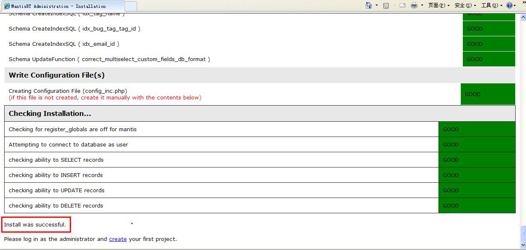
Task: Open the Help icon dropdown arrow
Action: (x=515, y=6)
